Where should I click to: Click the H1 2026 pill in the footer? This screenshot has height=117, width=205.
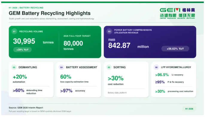pyautogui.click(x=189, y=109)
